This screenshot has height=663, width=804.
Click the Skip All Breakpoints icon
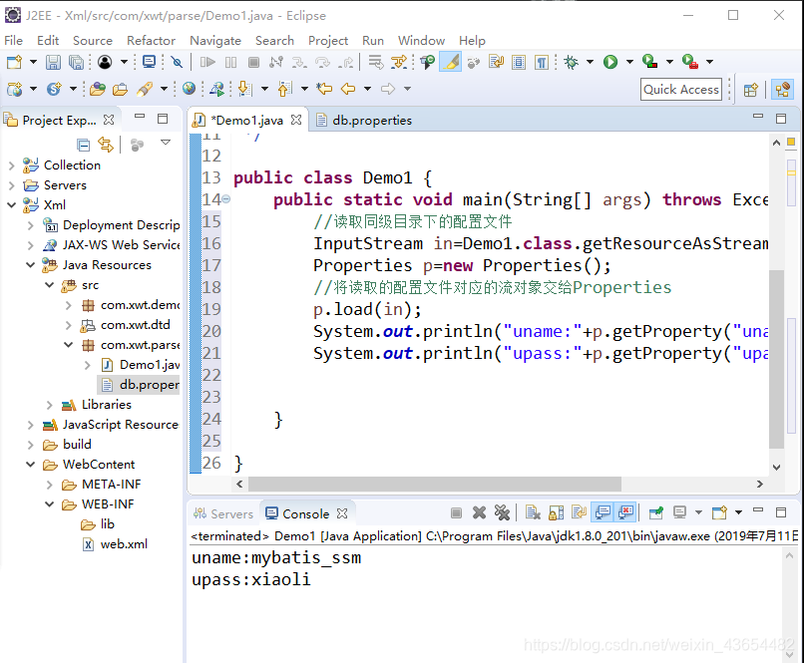pyautogui.click(x=177, y=62)
